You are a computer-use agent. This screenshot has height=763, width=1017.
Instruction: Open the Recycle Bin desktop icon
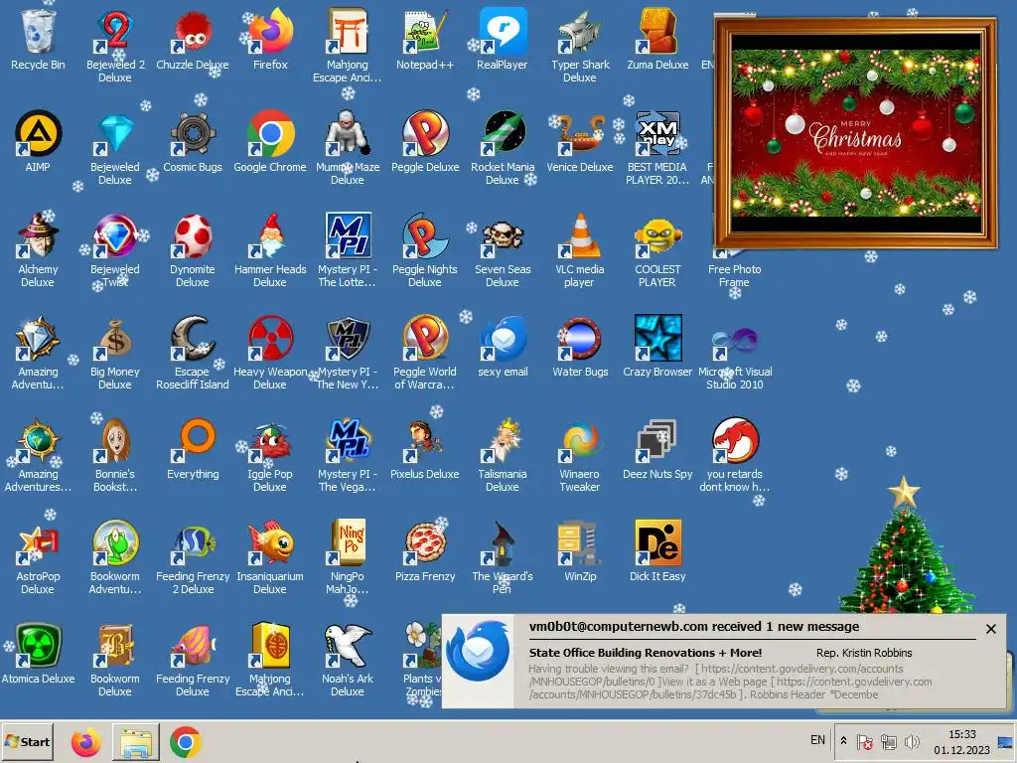pos(38,39)
